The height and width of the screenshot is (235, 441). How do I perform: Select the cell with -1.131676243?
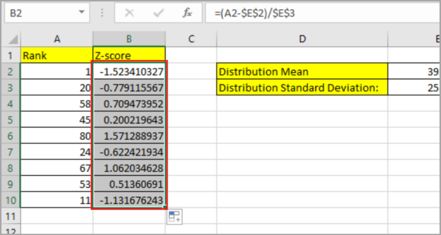(129, 200)
